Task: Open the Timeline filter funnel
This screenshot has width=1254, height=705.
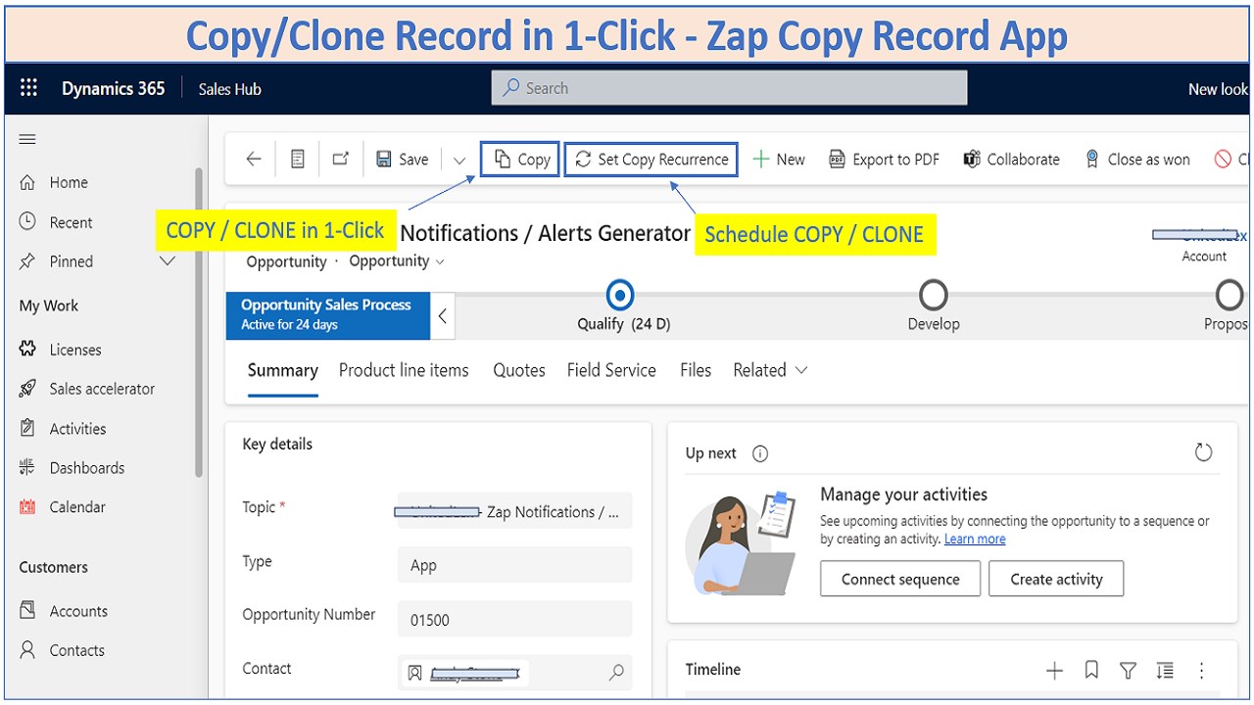Action: click(x=1128, y=670)
